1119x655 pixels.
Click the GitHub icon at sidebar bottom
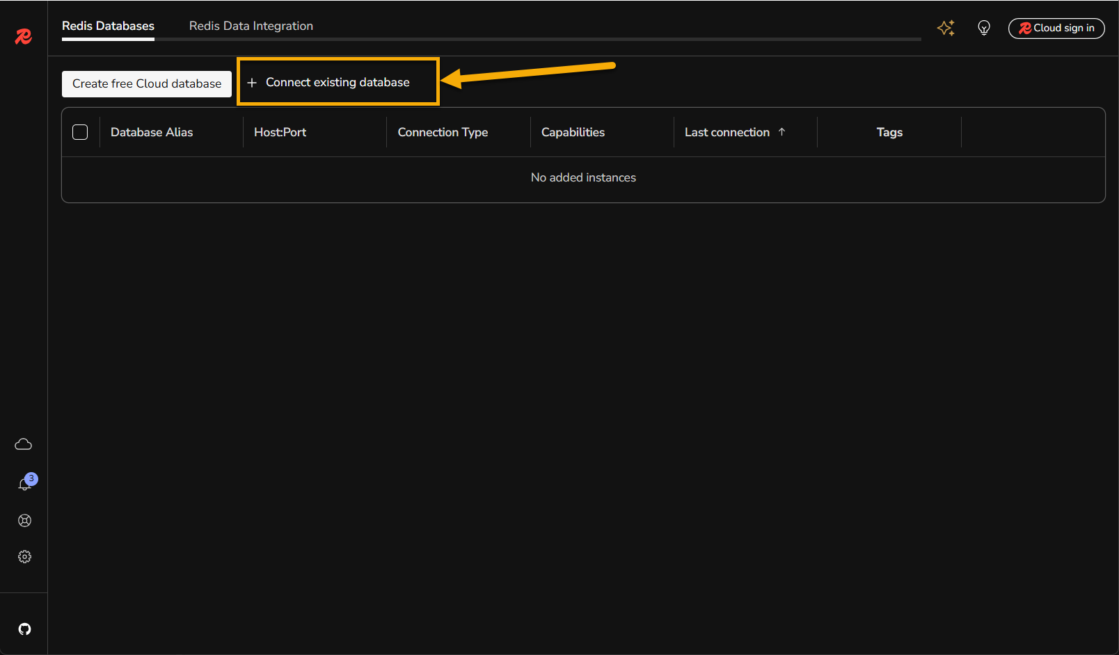point(24,629)
